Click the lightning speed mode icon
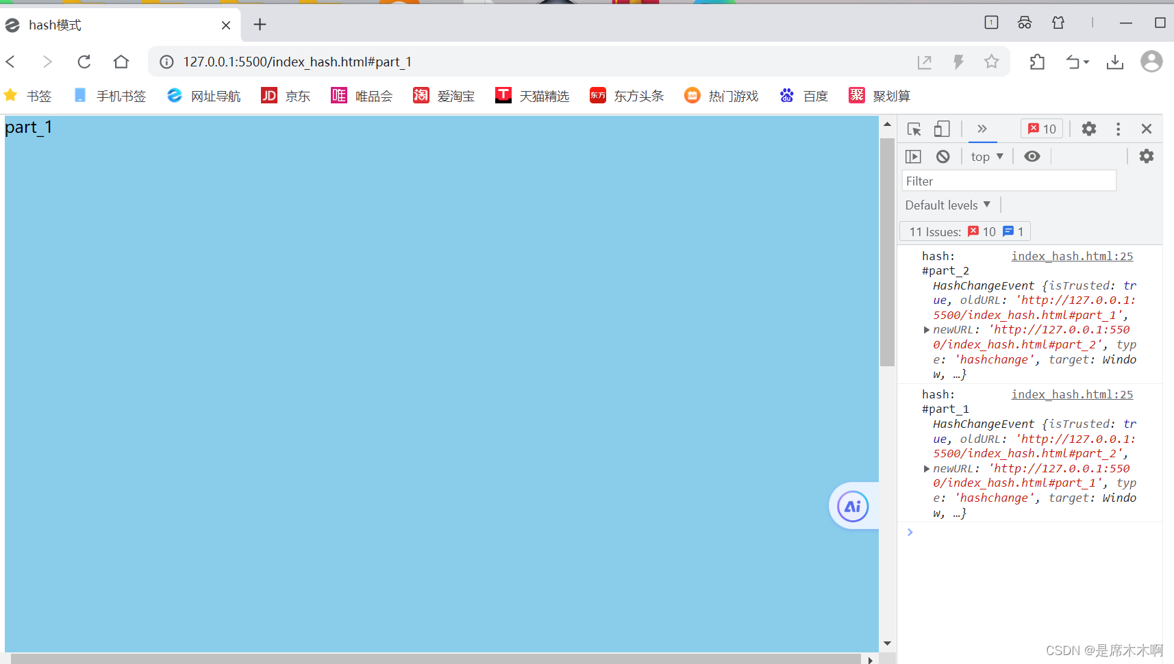Screen dimensions: 1174x664 (x=958, y=62)
